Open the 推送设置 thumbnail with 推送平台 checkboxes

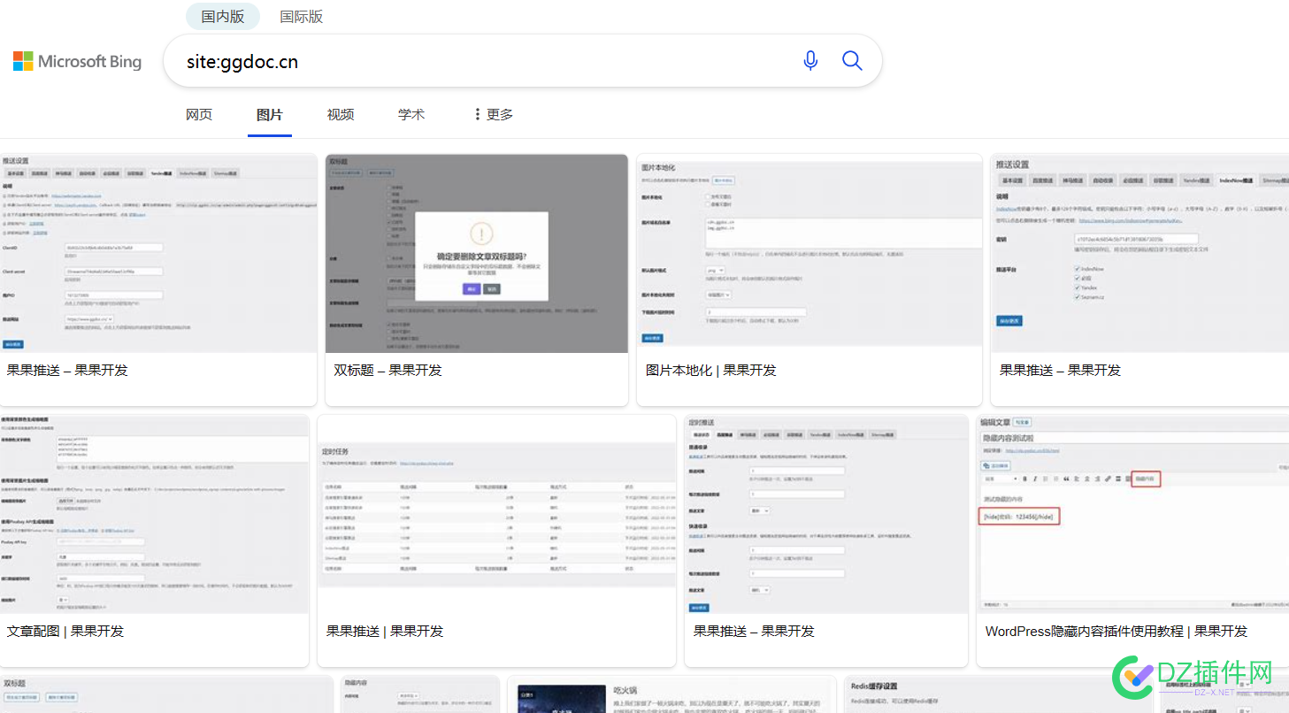(x=1140, y=253)
